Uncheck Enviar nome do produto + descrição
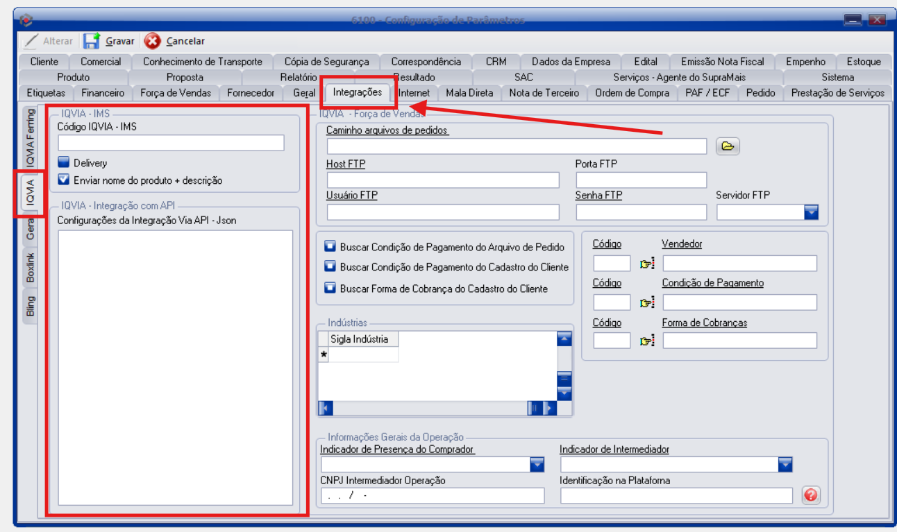Image resolution: width=897 pixels, height=532 pixels. tap(64, 180)
